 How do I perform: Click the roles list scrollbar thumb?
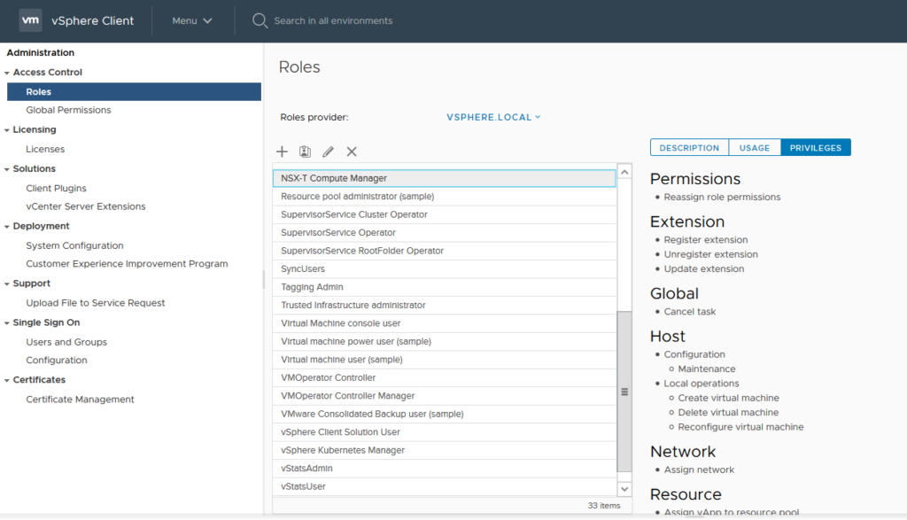coord(624,392)
